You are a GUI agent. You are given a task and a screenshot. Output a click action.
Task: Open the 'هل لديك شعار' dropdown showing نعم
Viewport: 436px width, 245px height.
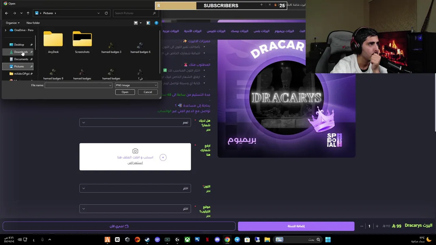135,122
